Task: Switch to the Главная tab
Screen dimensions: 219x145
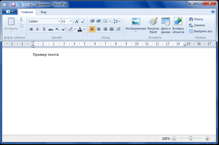Action: (x=27, y=12)
